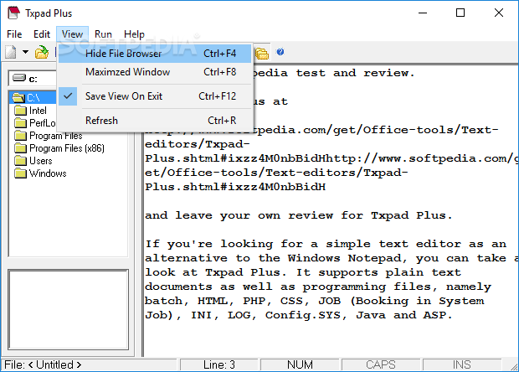The height and width of the screenshot is (372, 519).
Task: Open the dropdown arrow beside New file
Action: [25, 52]
